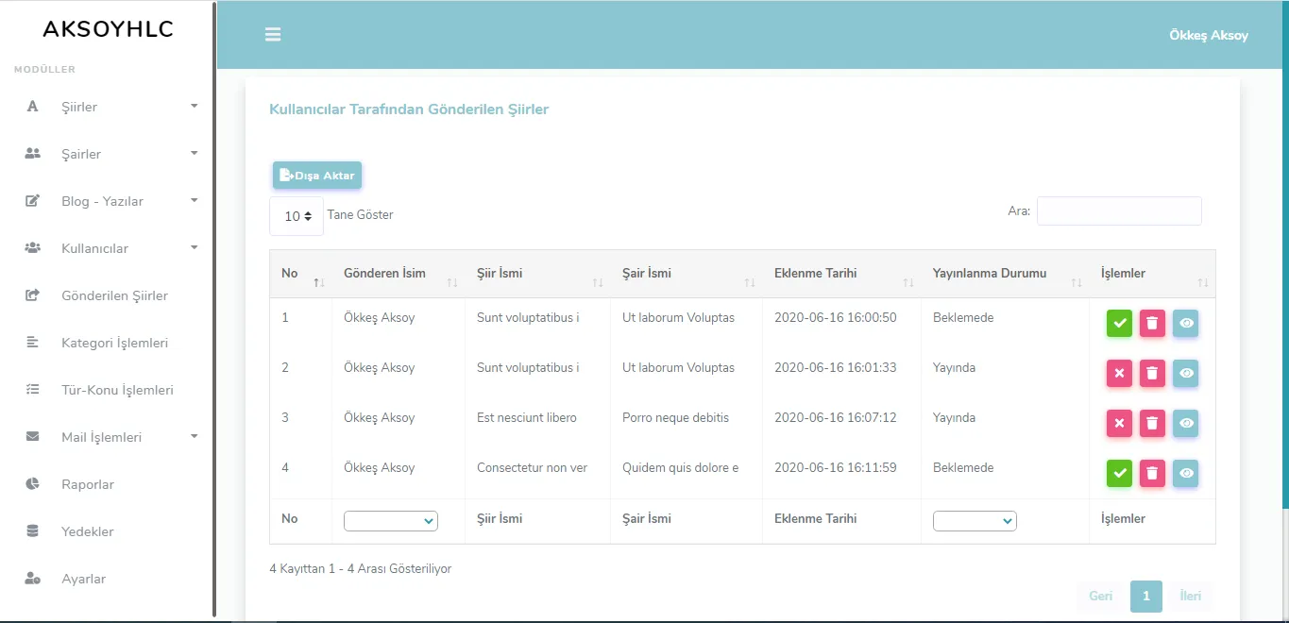1289x623 pixels.
Task: View poem details in row 3
Action: (1186, 423)
